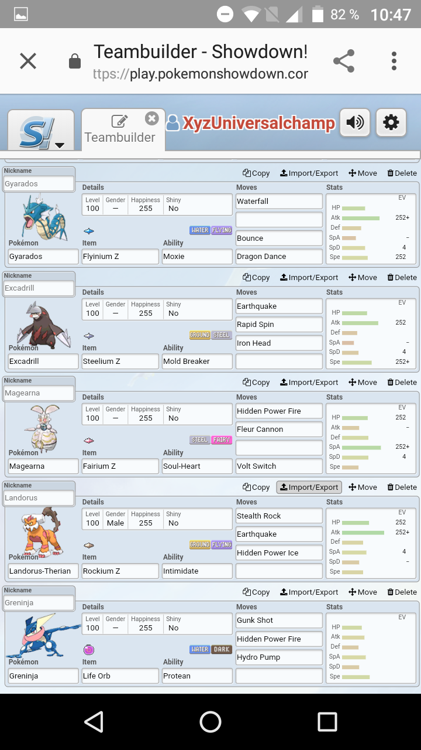Delete the Excadrill set
This screenshot has width=421, height=750.
click(x=402, y=277)
